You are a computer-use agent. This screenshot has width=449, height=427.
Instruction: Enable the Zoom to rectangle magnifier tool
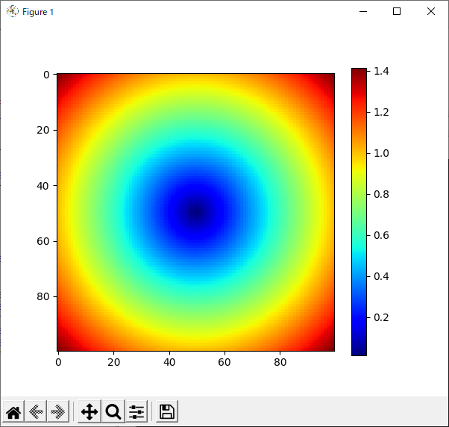(113, 411)
